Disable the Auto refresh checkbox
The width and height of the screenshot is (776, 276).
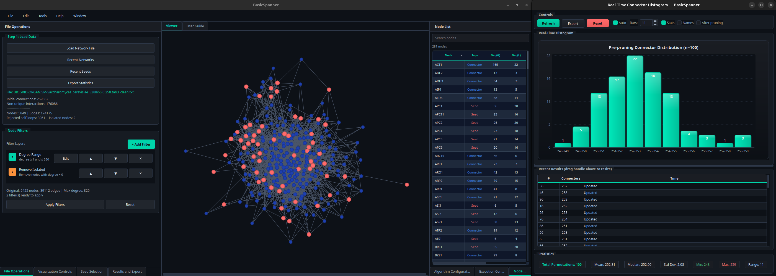pyautogui.click(x=615, y=23)
